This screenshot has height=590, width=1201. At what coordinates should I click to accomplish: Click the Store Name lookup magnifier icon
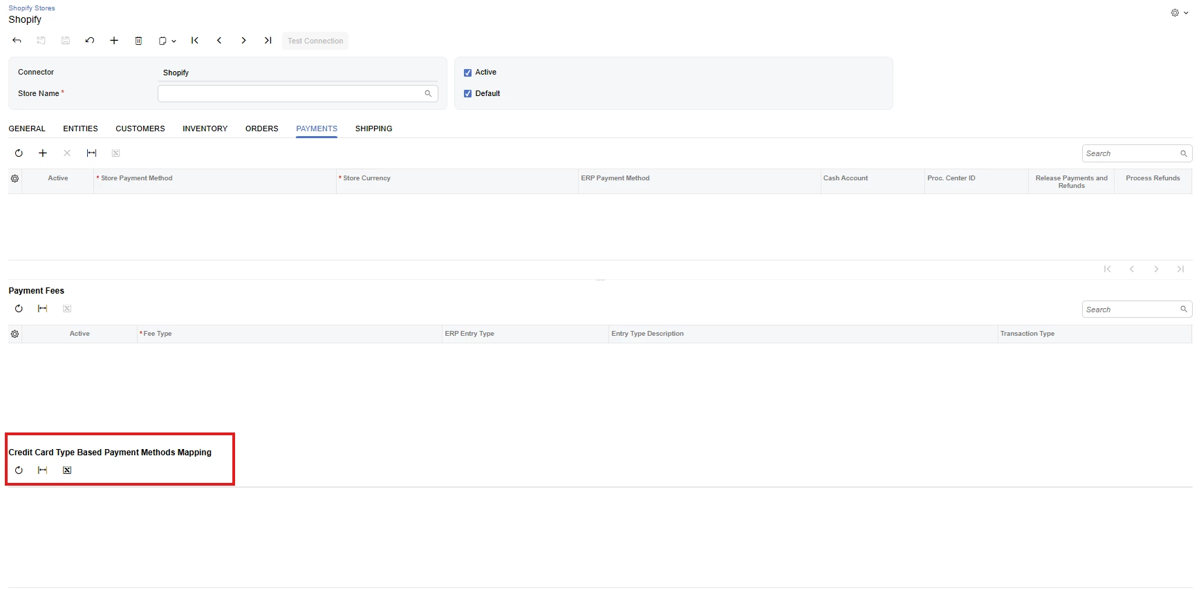point(428,93)
